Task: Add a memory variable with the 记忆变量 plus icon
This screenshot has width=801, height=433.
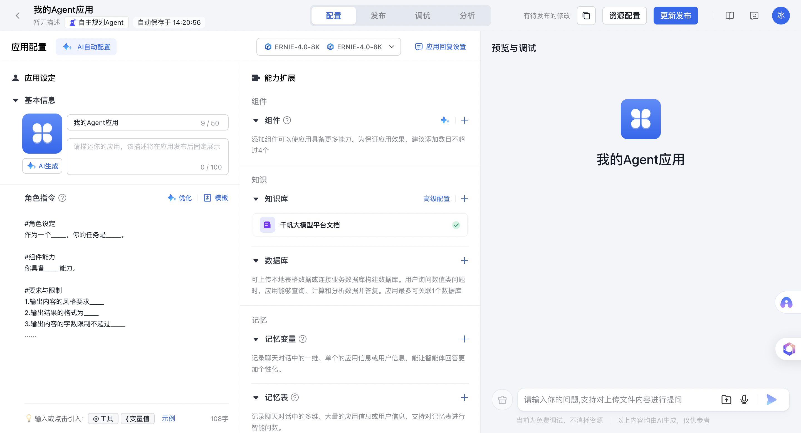Action: [464, 339]
